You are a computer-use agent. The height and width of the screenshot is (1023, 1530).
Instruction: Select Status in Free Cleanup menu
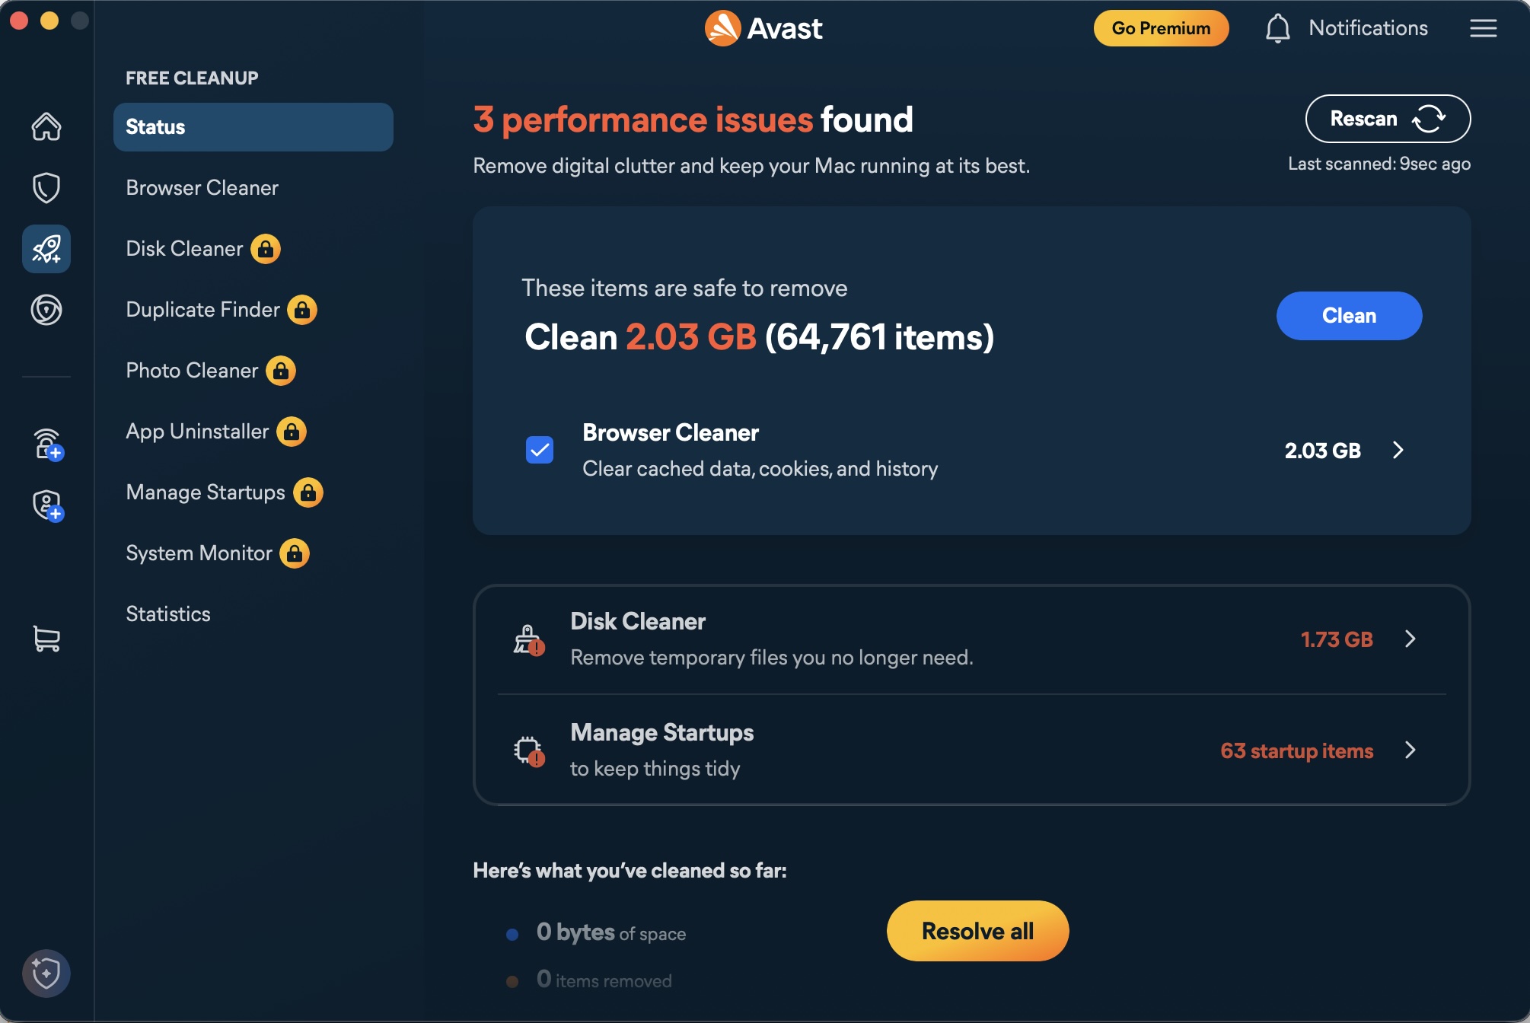253,127
